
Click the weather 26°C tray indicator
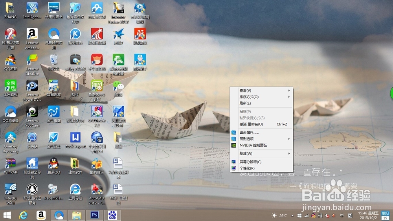coord(279,215)
